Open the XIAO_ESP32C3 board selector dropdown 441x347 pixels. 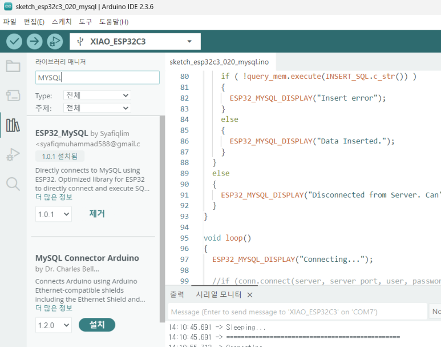click(x=135, y=41)
